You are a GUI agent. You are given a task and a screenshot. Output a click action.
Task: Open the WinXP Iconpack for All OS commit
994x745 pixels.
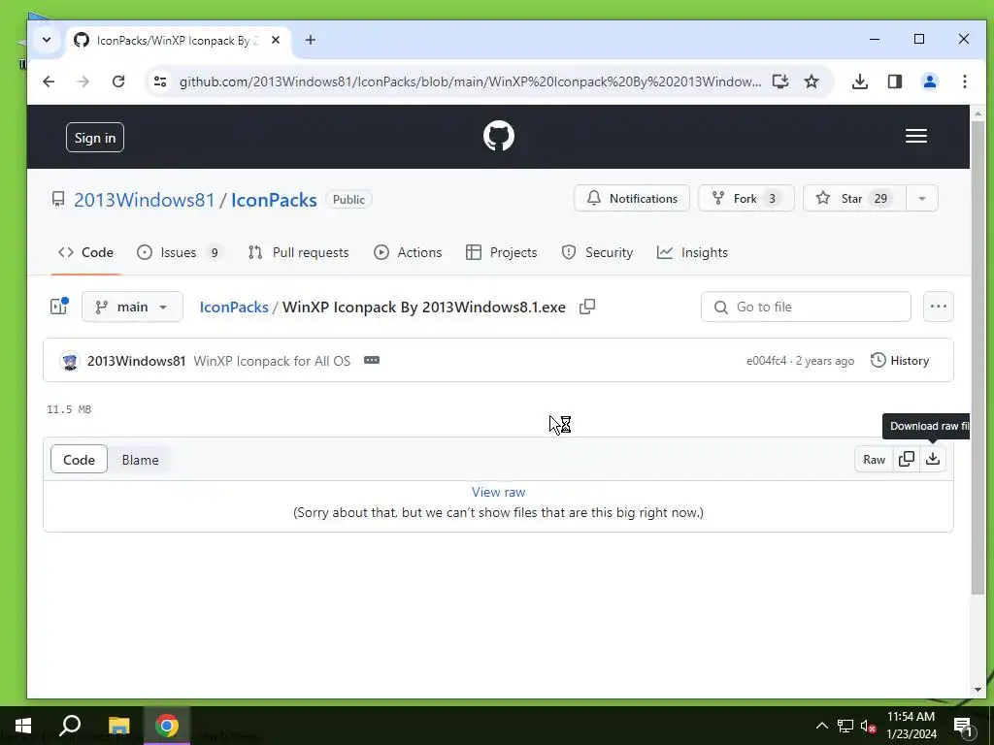tap(272, 361)
